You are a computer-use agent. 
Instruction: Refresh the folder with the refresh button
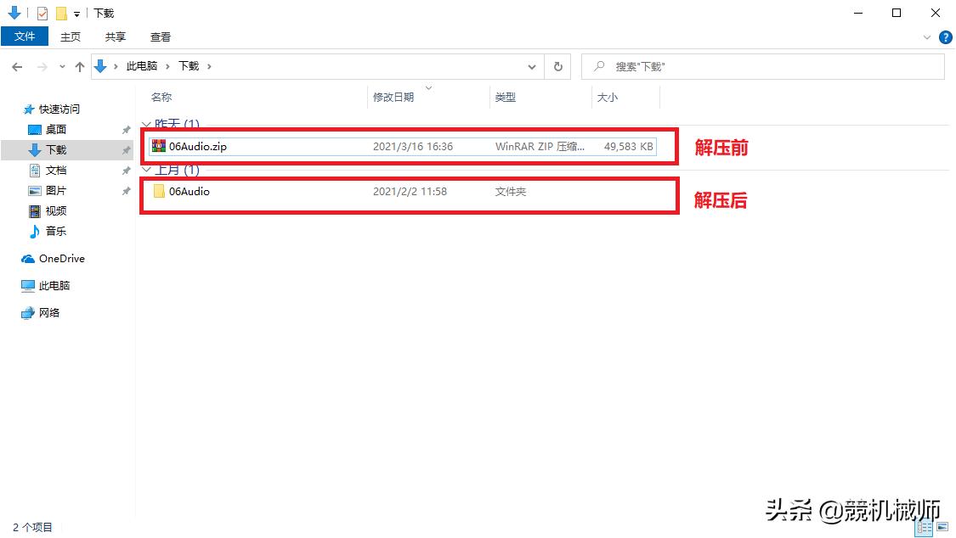(x=557, y=67)
